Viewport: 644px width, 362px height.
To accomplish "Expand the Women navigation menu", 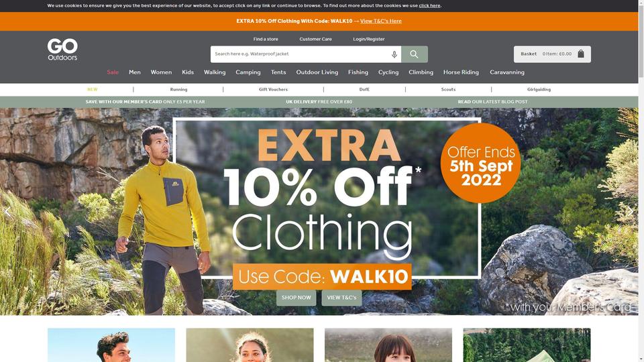I will pyautogui.click(x=161, y=72).
